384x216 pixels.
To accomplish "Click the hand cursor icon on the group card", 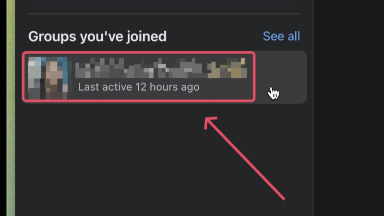I will [273, 93].
